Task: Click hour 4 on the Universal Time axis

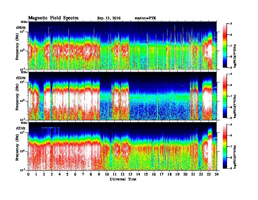Action: coord(60,175)
